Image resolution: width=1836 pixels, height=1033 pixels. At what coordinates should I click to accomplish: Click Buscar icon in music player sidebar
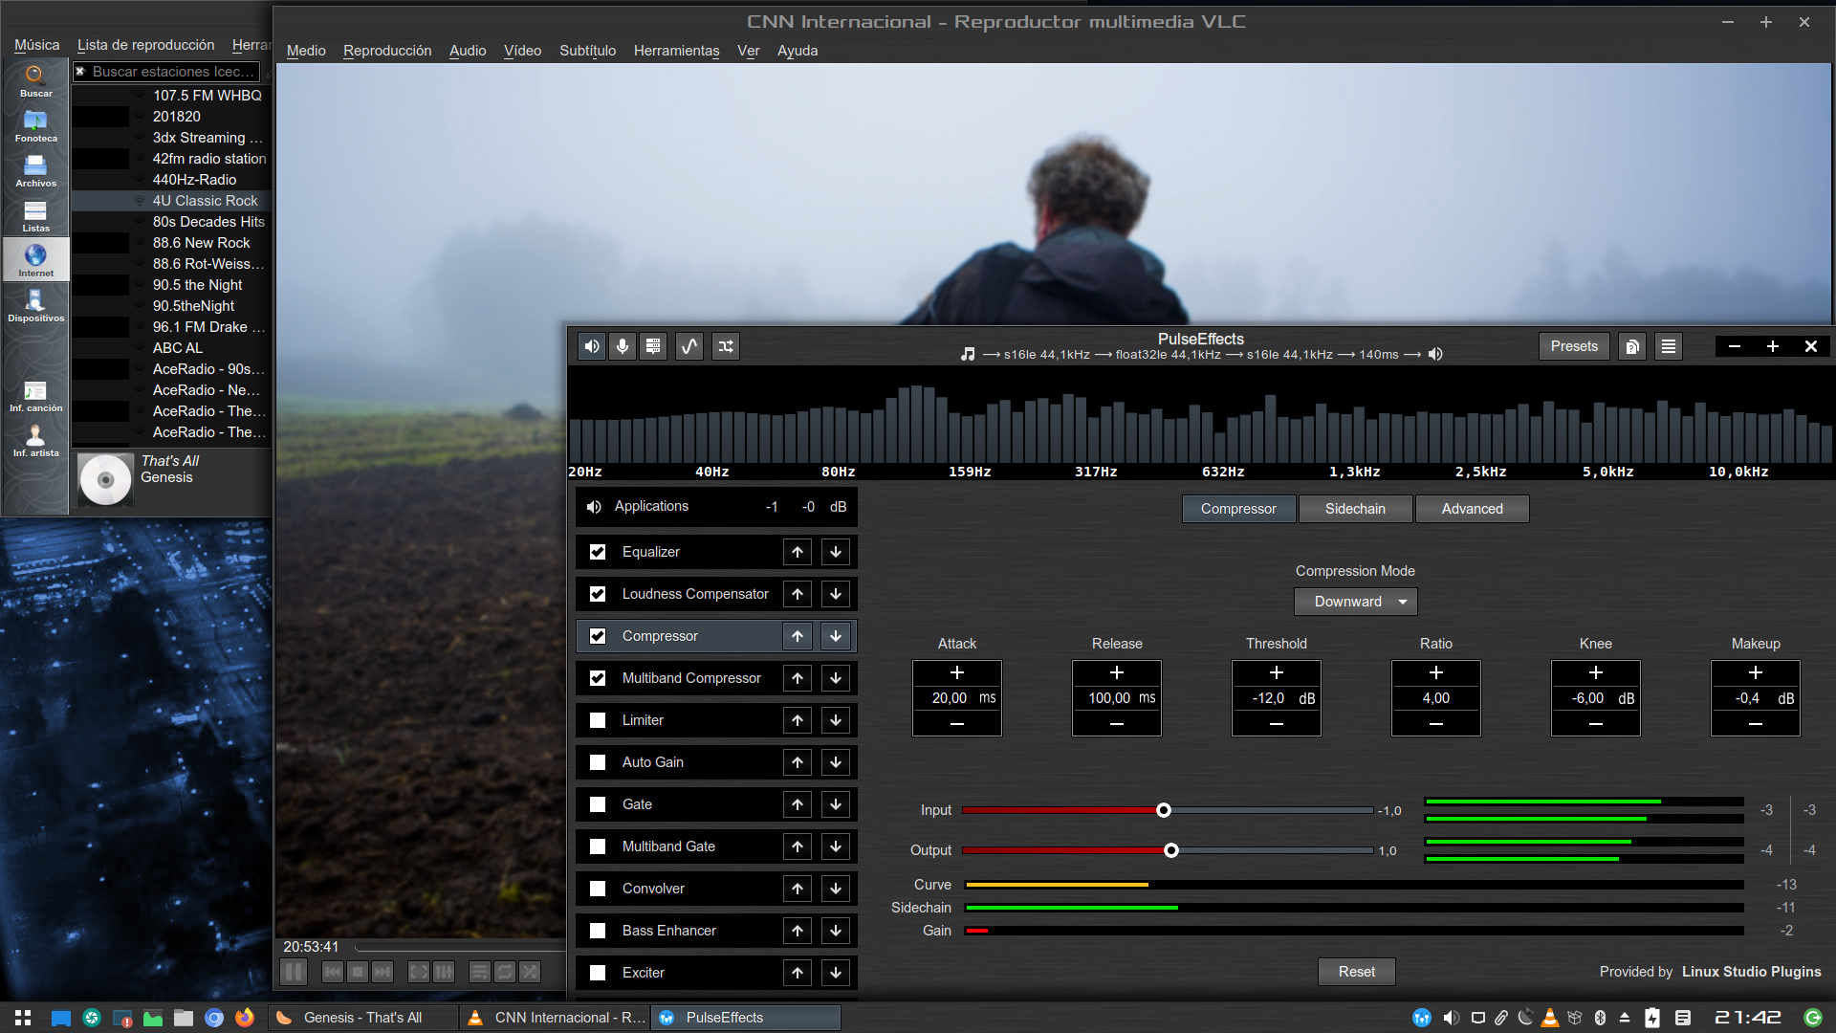(35, 80)
